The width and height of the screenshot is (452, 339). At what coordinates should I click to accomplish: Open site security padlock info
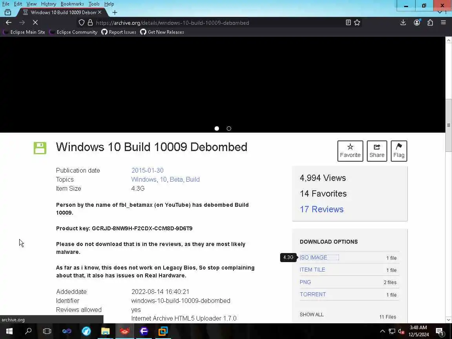pos(90,22)
